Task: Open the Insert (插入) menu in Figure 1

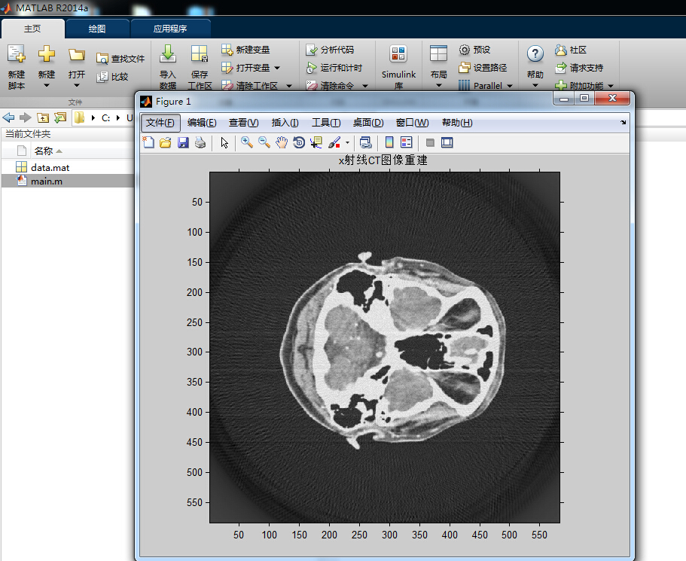Action: tap(285, 123)
